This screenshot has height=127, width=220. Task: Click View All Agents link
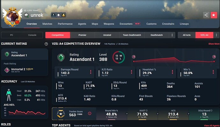pos(212,126)
